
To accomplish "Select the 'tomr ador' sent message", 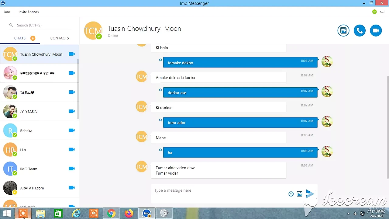I will (240, 123).
